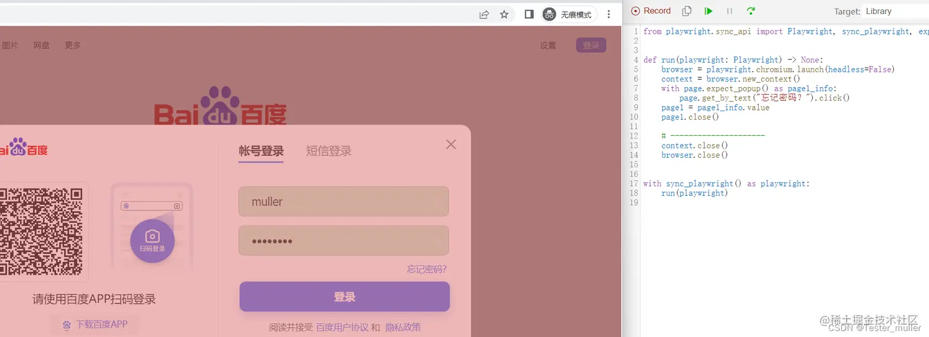This screenshot has width=929, height=337.
Task: Pause script execution in the Inspector
Action: click(x=729, y=11)
